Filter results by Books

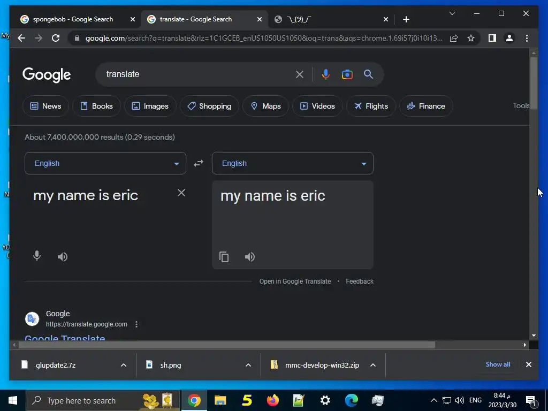coord(96,106)
